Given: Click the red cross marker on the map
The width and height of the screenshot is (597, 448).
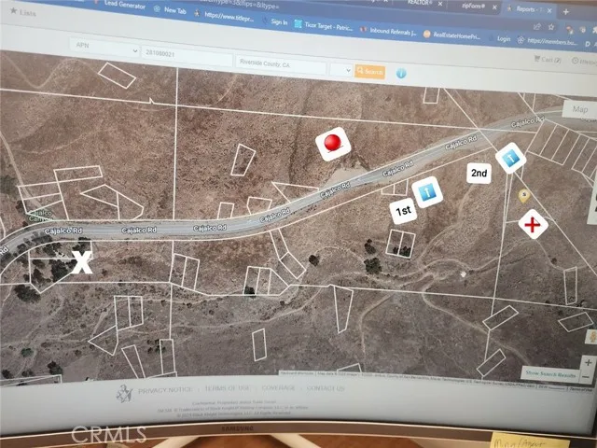Looking at the screenshot, I should point(533,225).
